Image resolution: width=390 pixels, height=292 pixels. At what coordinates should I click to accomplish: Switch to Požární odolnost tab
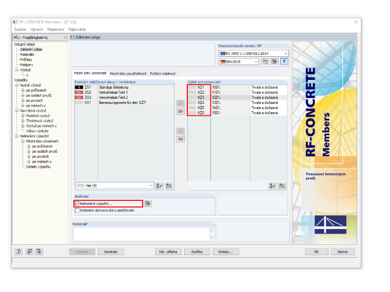(x=163, y=73)
